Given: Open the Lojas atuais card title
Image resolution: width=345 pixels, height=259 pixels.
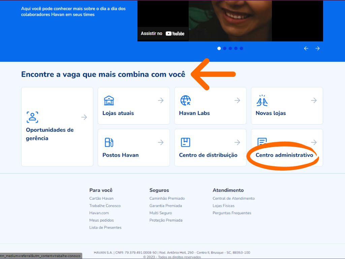Looking at the screenshot, I should tap(118, 113).
